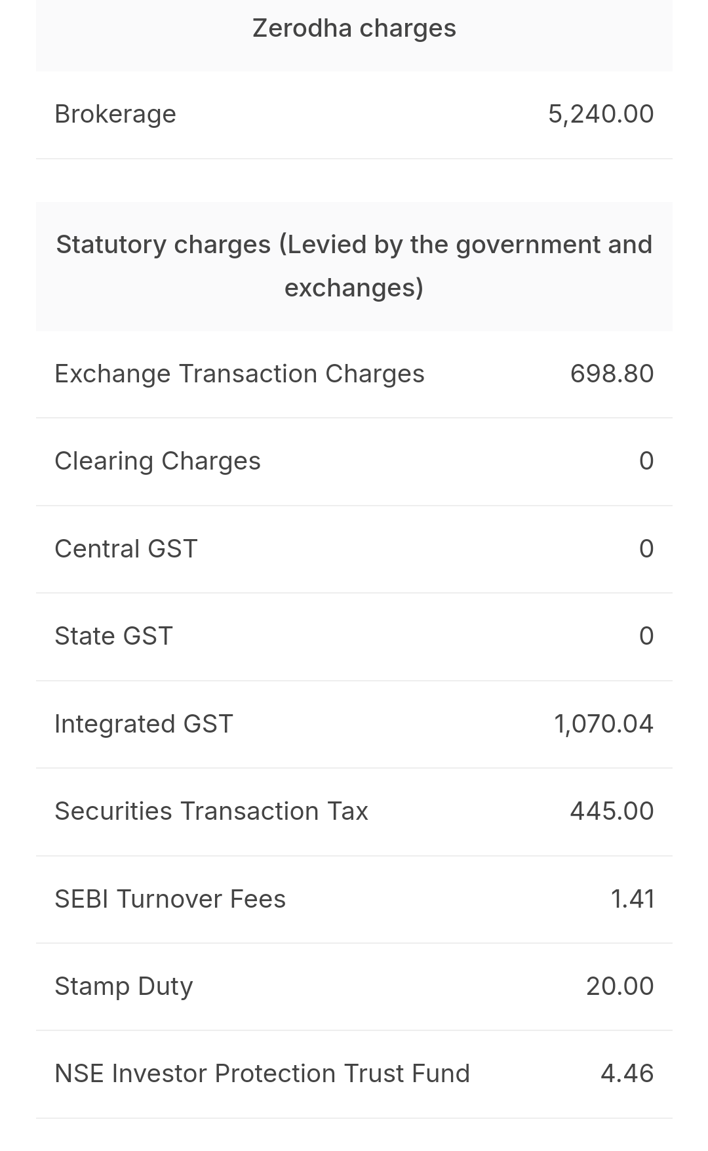Click the Central GST zero value
The image size is (708, 1151).
646,549
